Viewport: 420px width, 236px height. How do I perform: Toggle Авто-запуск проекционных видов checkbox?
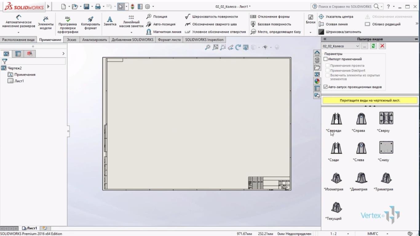coord(326,87)
